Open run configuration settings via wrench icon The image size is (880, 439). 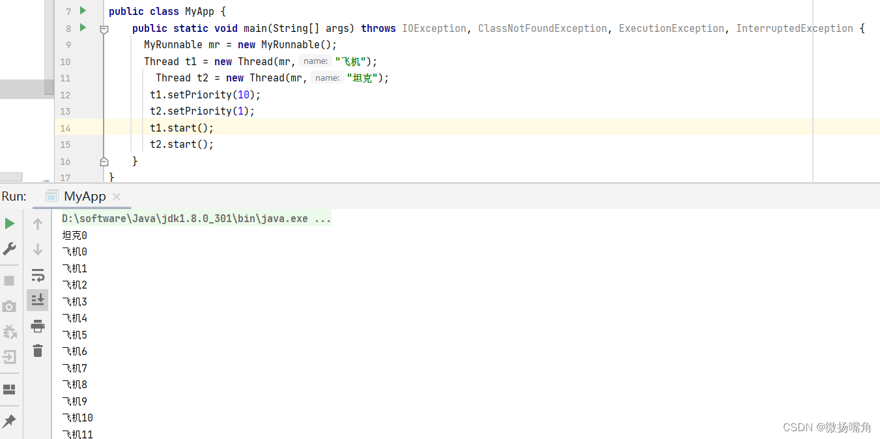pos(10,249)
